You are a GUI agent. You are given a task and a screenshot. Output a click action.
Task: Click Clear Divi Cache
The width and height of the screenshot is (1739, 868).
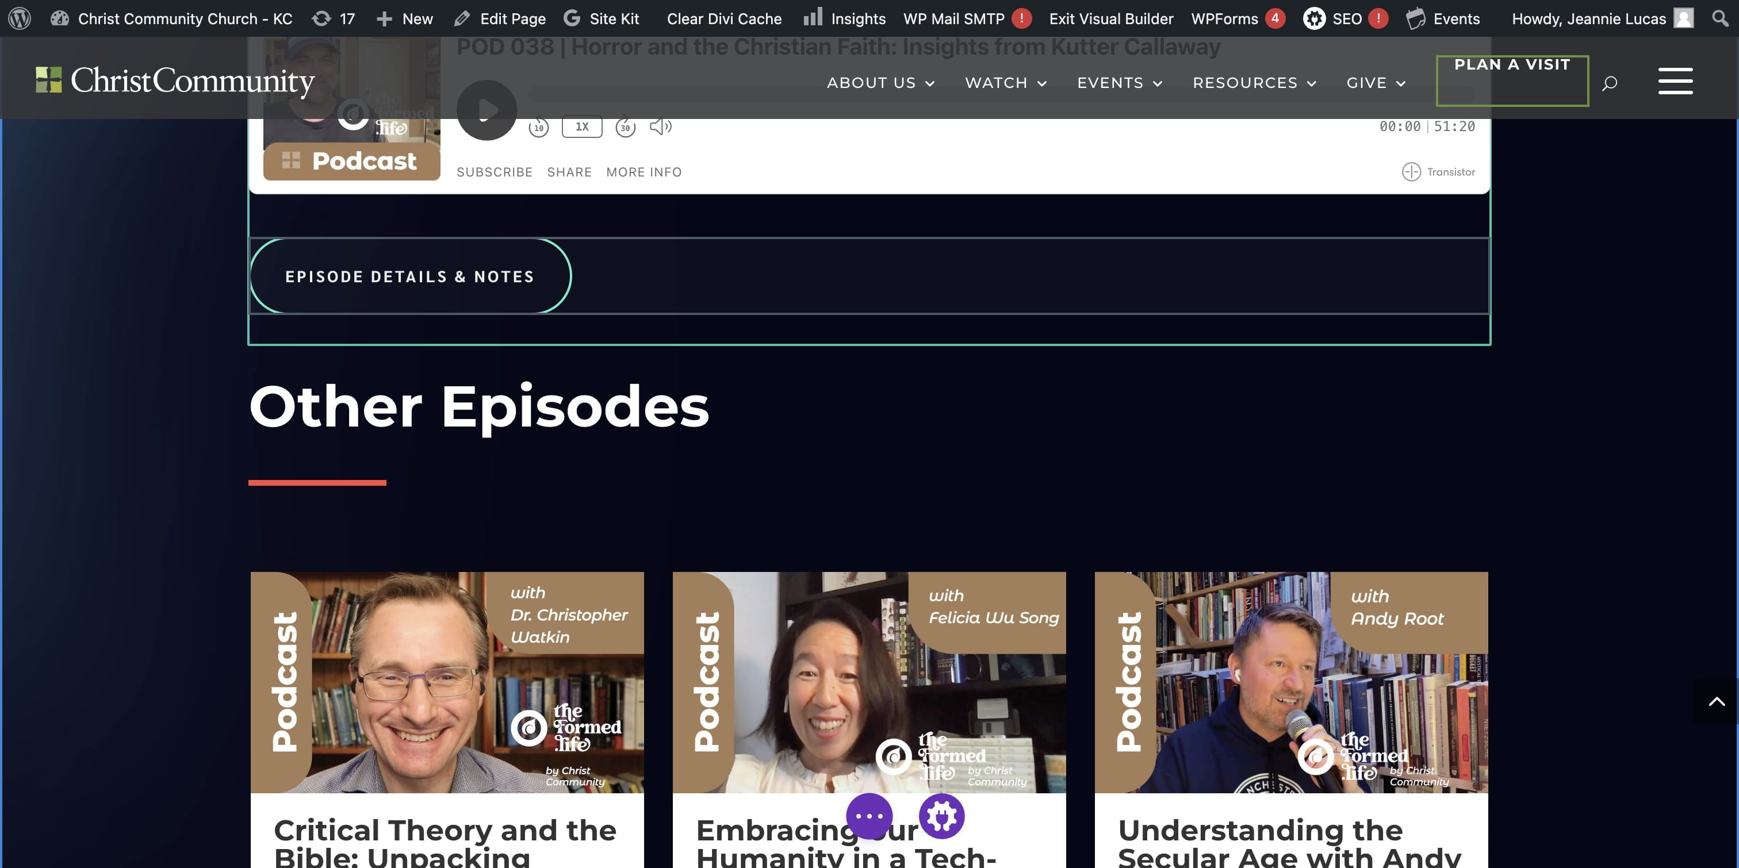click(x=725, y=18)
